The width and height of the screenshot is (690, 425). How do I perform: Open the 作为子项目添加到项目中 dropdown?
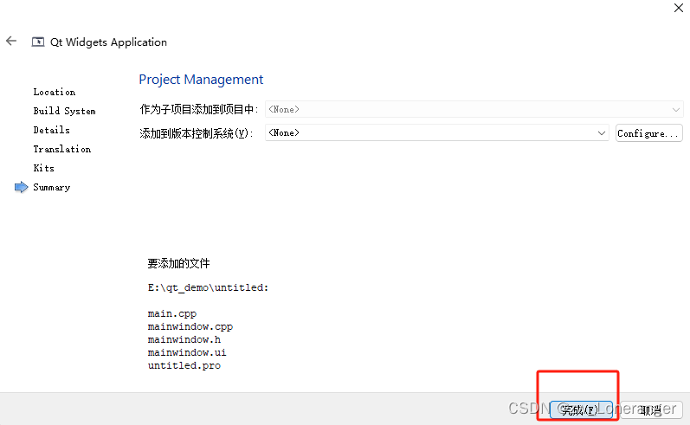click(x=474, y=109)
